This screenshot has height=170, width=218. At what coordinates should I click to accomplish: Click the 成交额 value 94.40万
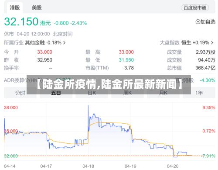click(x=207, y=60)
